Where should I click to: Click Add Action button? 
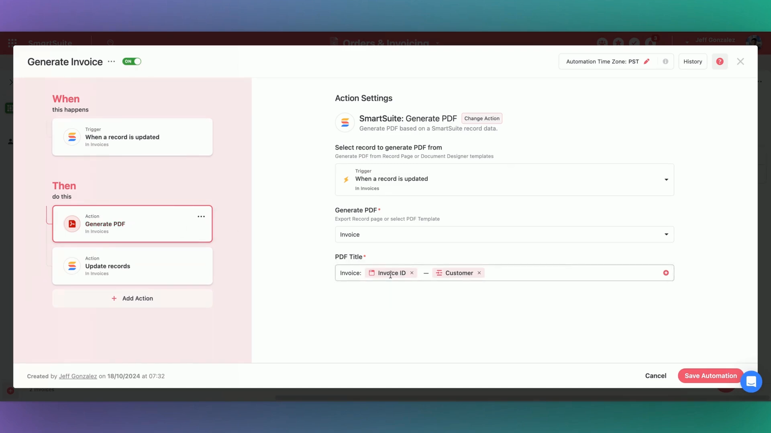(x=132, y=298)
